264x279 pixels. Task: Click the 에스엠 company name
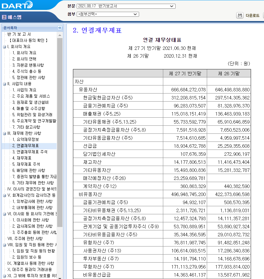coord(15,17)
